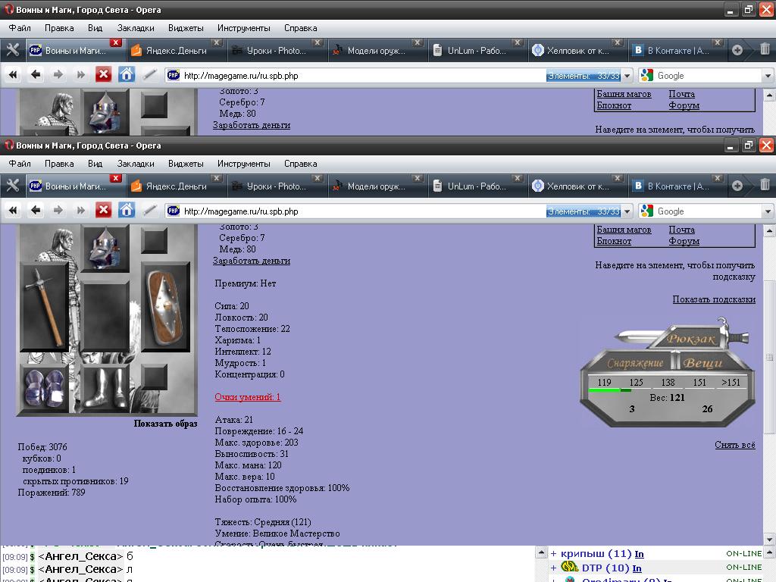This screenshot has height=582, width=776.
Task: Open the Рюкзак backpack tab
Action: coord(691,339)
